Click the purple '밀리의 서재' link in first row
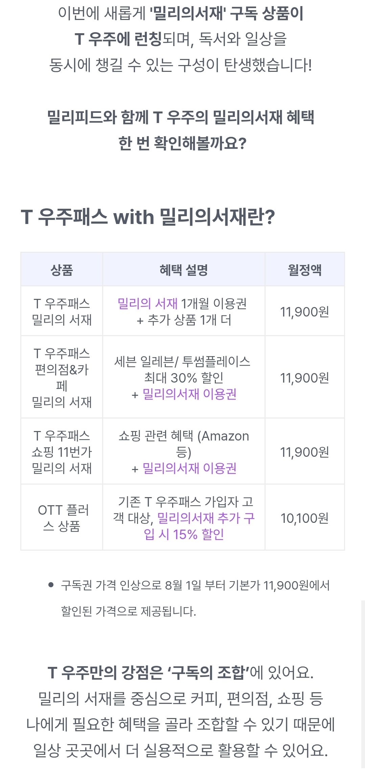The height and width of the screenshot is (777, 365). coord(147,303)
